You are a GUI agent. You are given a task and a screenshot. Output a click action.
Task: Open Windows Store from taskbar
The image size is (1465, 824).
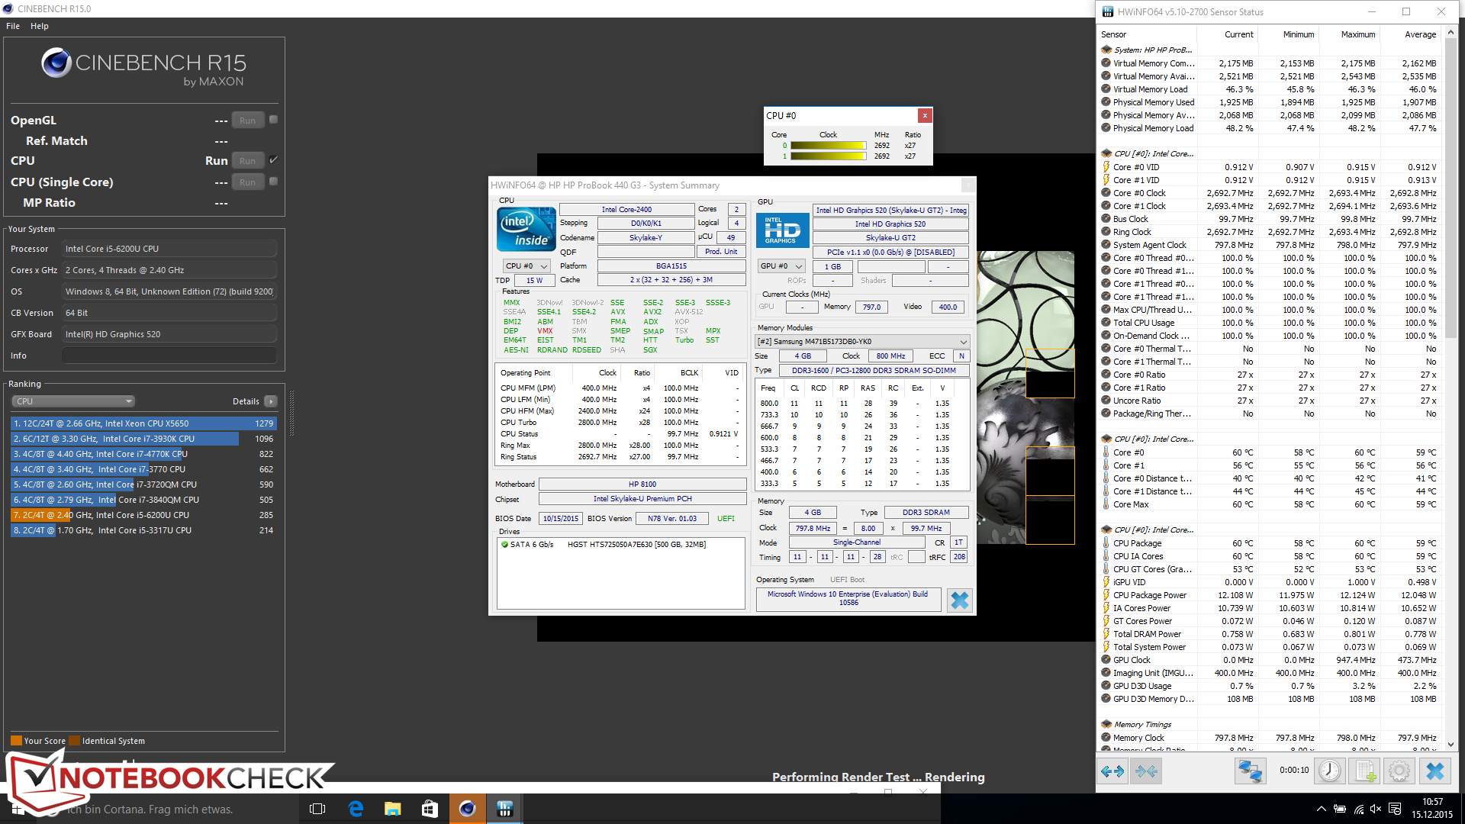tap(430, 809)
